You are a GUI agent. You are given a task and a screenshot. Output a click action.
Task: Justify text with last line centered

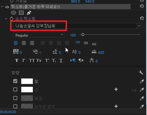point(51,43)
